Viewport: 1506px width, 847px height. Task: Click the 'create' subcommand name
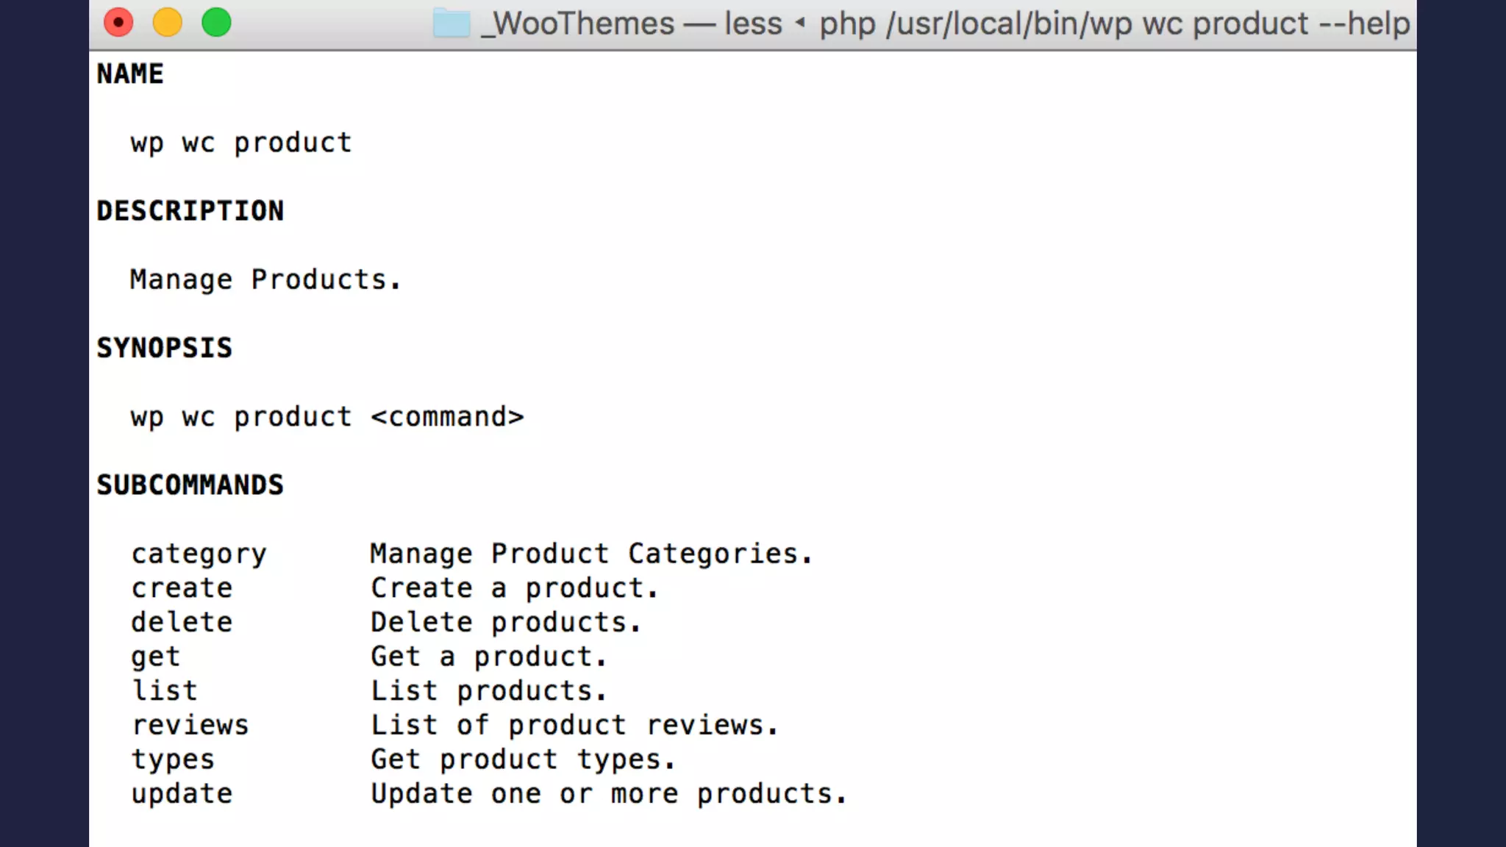(x=182, y=588)
